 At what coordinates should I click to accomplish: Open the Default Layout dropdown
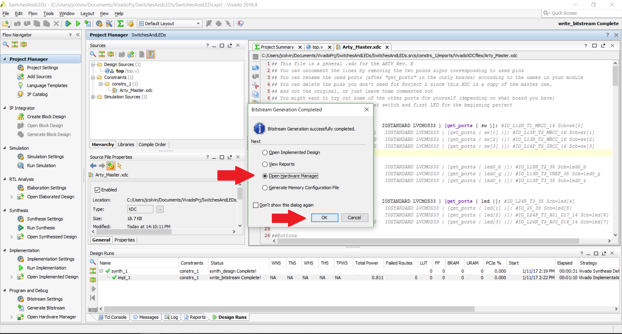pos(170,23)
